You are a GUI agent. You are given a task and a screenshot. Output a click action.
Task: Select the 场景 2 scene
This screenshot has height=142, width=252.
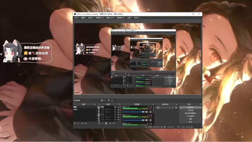pyautogui.click(x=85, y=109)
